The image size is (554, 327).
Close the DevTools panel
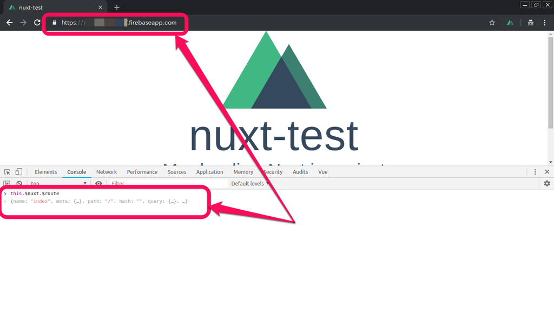547,172
